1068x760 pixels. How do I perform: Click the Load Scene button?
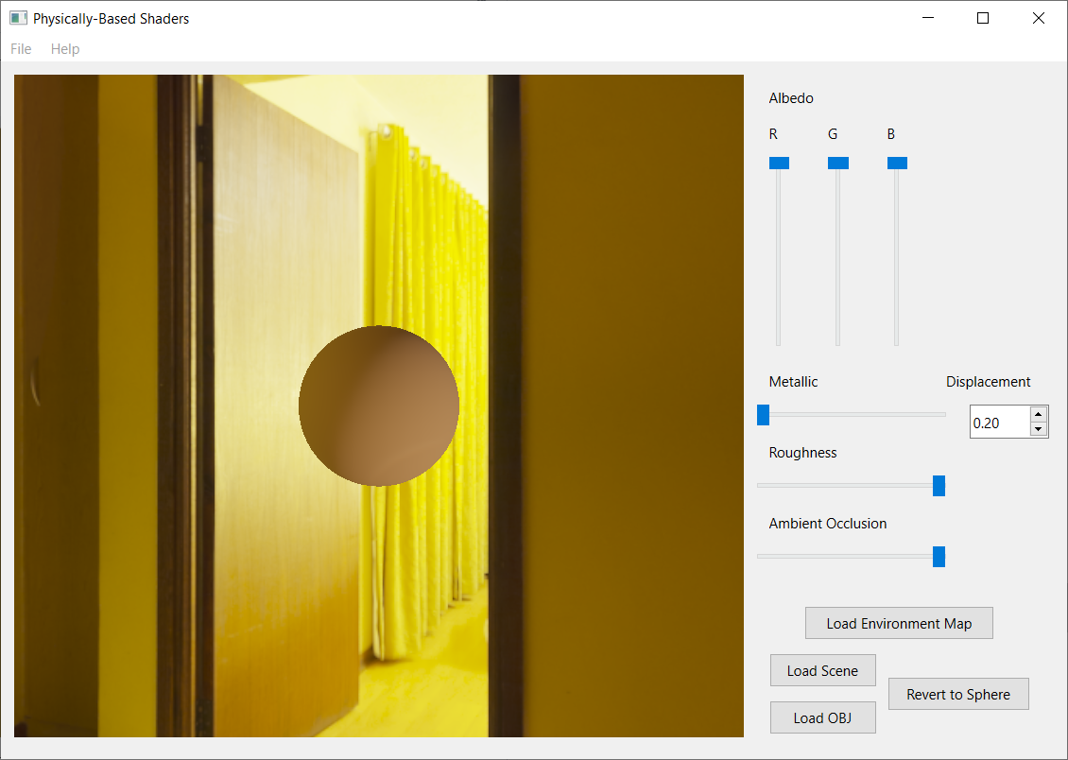pyautogui.click(x=823, y=670)
